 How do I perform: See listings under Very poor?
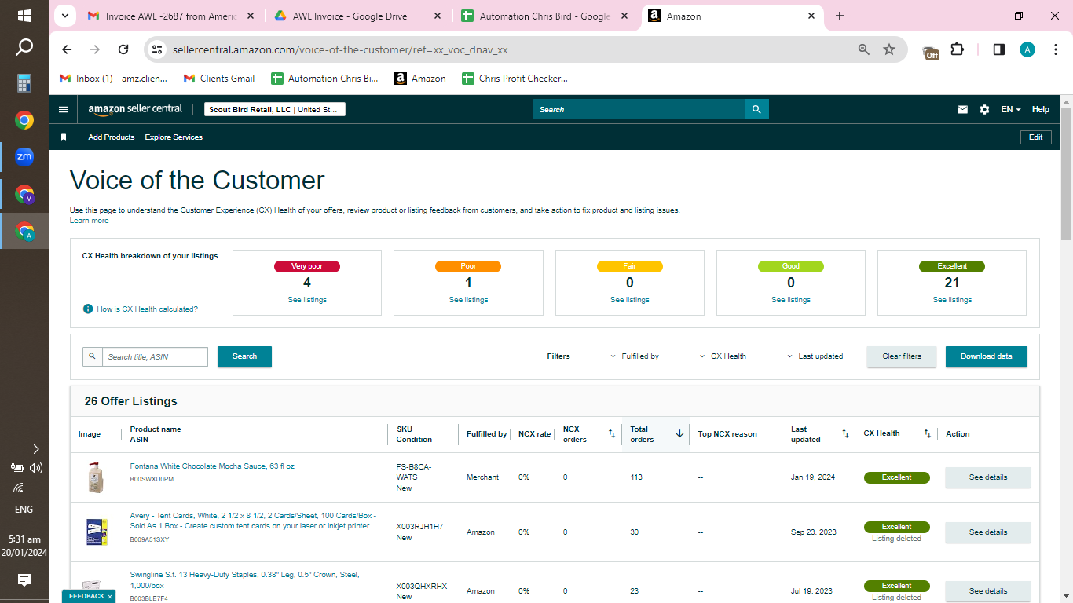[307, 300]
